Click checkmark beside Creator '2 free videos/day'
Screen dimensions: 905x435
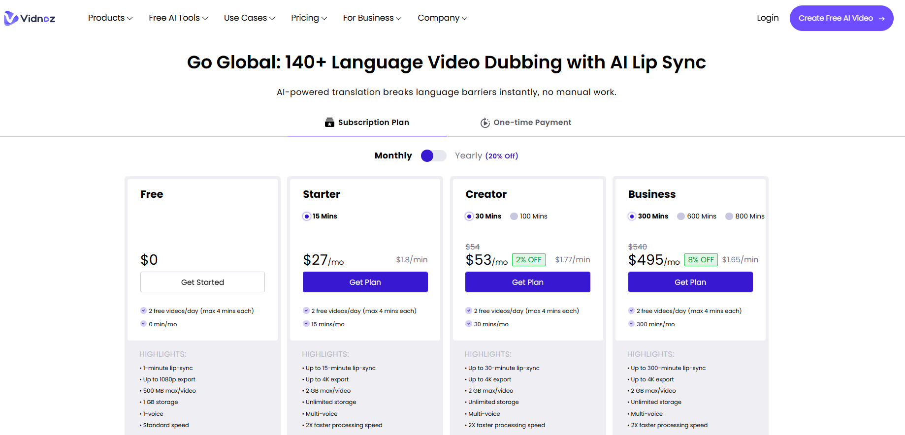[x=468, y=311]
